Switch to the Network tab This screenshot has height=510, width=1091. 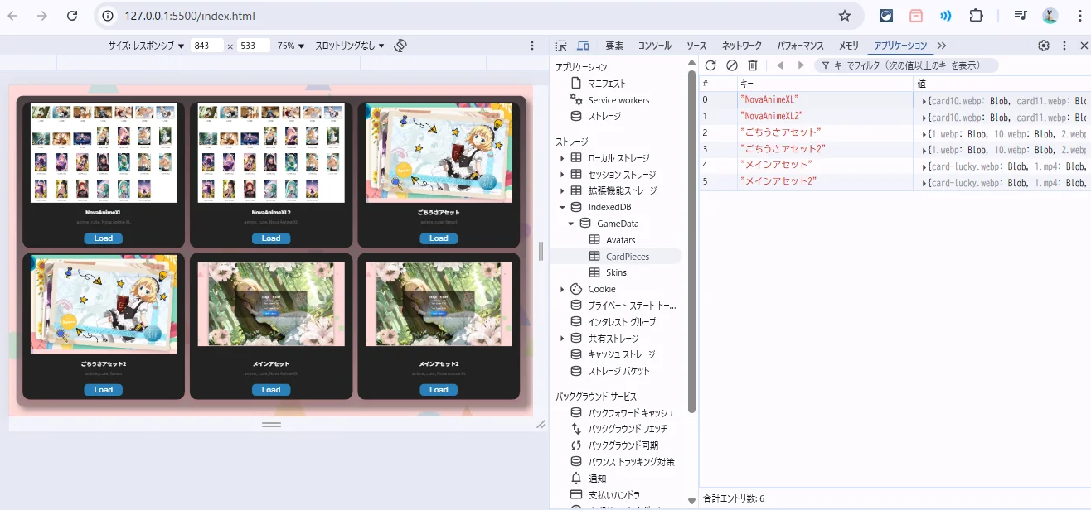[741, 46]
